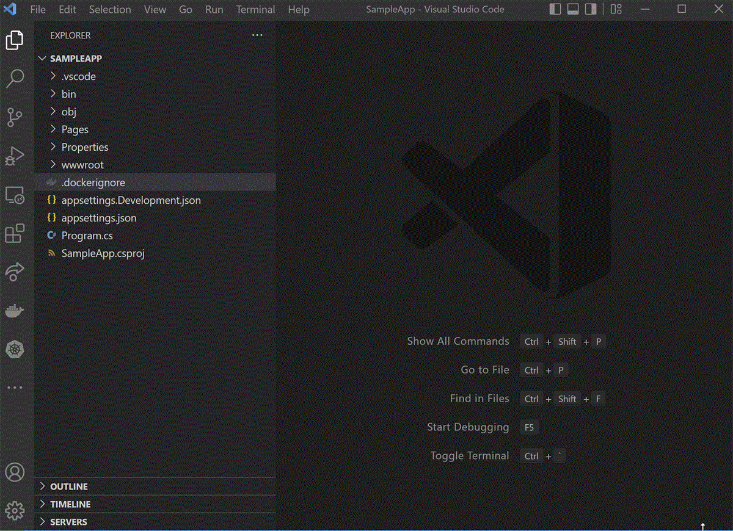The image size is (733, 531).
Task: Click the Show All Commands label
Action: pyautogui.click(x=458, y=341)
